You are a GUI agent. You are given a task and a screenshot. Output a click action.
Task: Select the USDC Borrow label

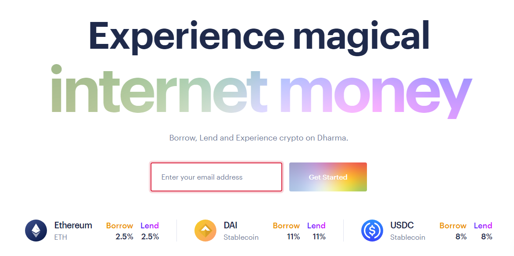click(453, 226)
